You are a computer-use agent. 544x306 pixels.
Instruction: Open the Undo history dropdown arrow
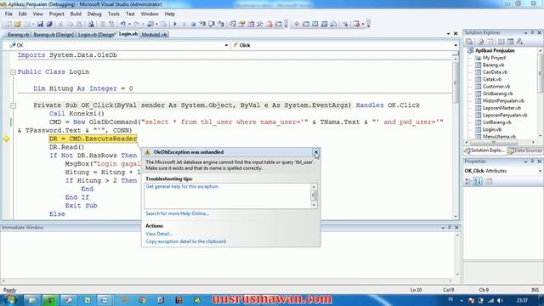tap(129, 24)
